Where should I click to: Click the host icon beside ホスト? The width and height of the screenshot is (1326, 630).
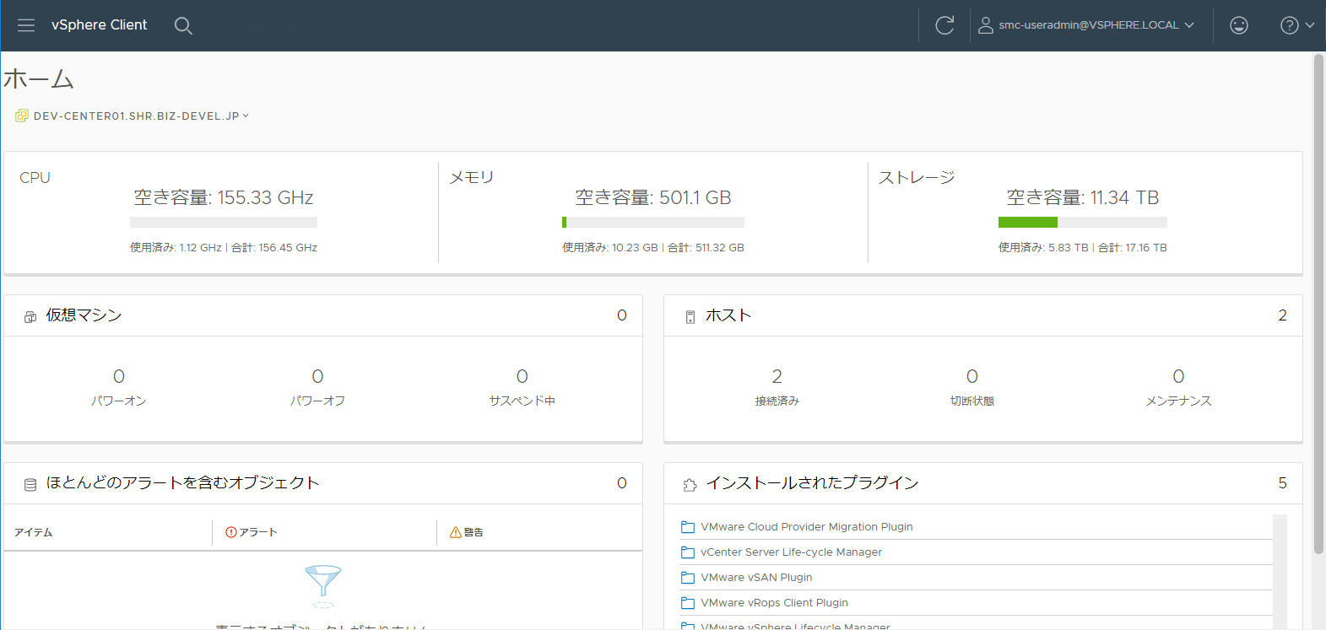coord(690,317)
